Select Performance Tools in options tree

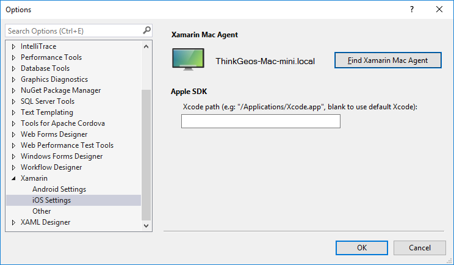click(x=51, y=57)
